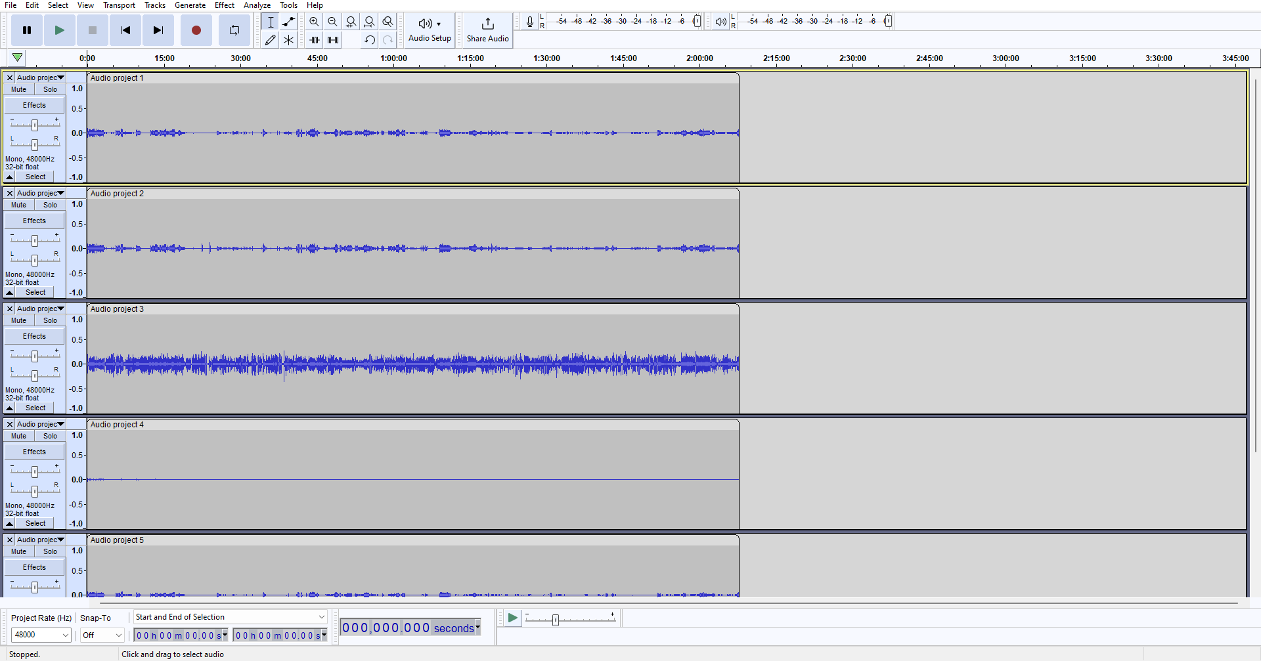1261x661 pixels.
Task: Start recording with the red Record button
Action: pyautogui.click(x=196, y=30)
